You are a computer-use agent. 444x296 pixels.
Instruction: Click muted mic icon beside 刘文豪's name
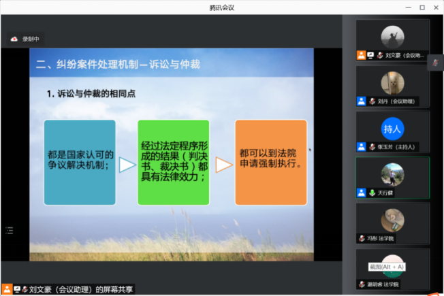pos(379,55)
